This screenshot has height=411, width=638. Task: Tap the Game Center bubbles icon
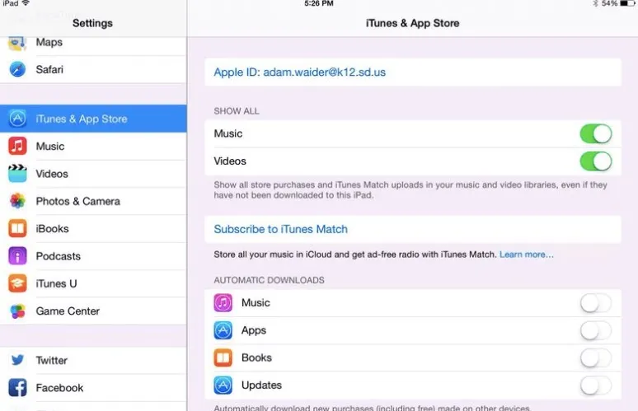pos(17,311)
